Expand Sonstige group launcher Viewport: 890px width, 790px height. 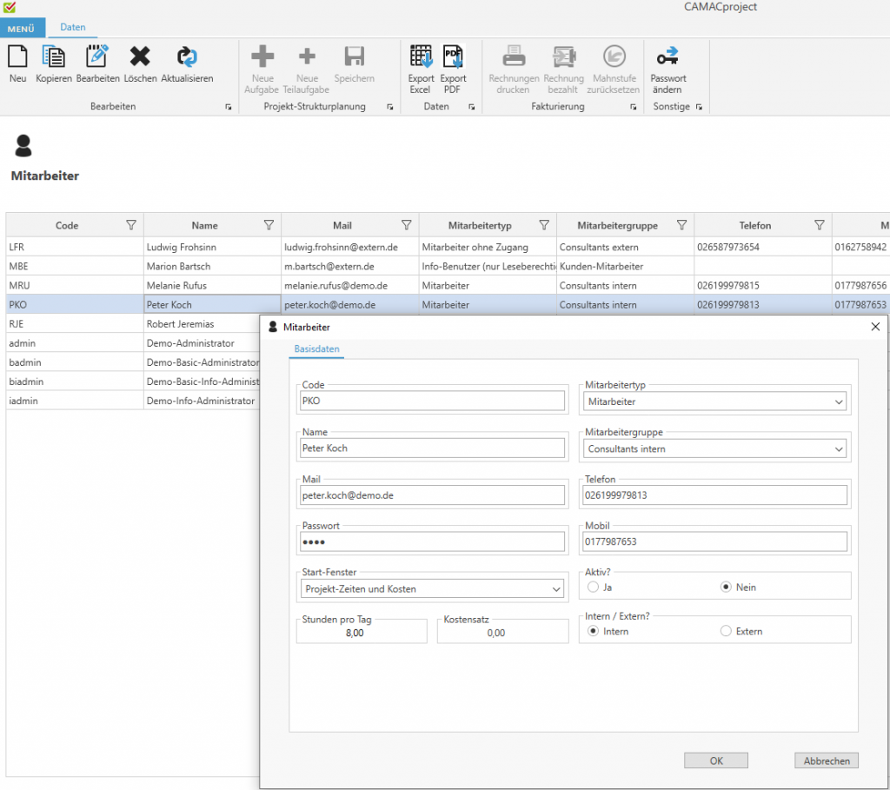click(700, 107)
